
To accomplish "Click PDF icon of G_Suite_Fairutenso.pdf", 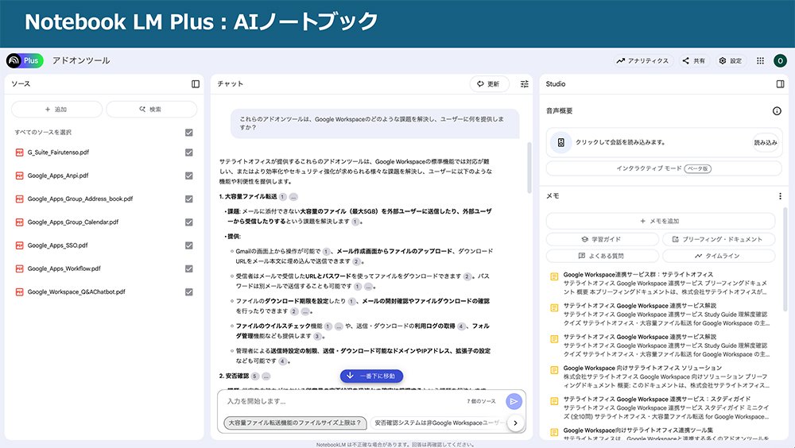I will 19,153.
